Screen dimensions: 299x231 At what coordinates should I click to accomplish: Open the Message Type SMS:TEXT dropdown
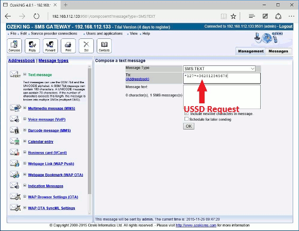click(x=219, y=69)
